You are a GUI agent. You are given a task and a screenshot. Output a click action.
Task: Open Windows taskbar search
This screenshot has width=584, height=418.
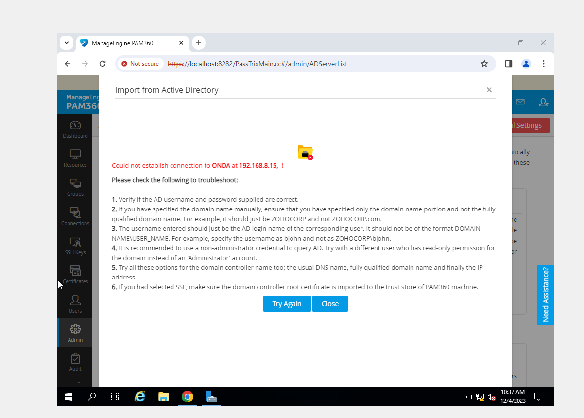[92, 397]
